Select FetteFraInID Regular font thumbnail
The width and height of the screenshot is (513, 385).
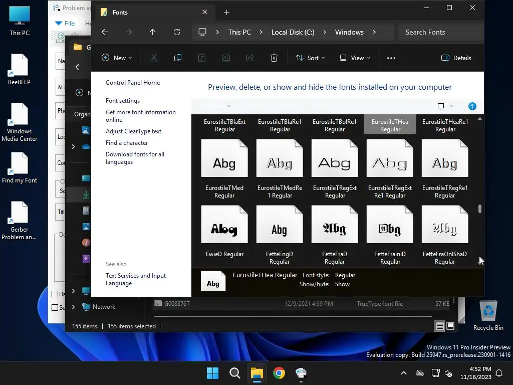(x=390, y=224)
